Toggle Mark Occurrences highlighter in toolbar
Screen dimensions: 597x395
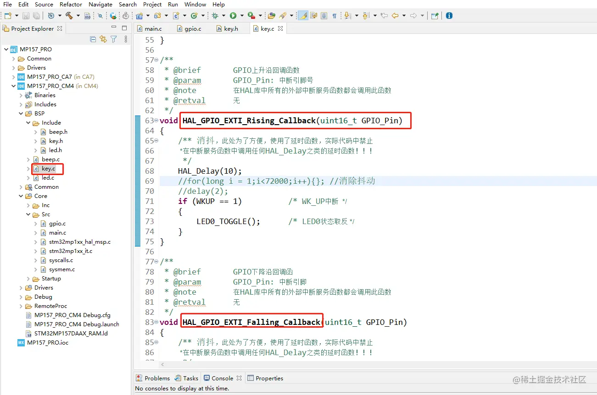tap(303, 16)
